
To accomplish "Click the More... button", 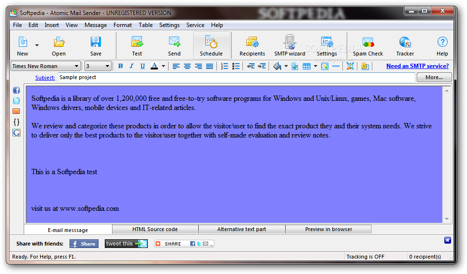I will pyautogui.click(x=434, y=77).
